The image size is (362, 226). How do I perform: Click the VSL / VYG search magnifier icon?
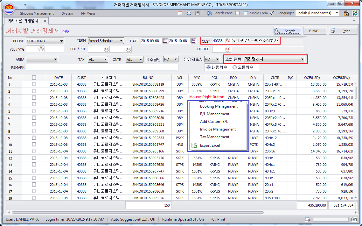41,49
